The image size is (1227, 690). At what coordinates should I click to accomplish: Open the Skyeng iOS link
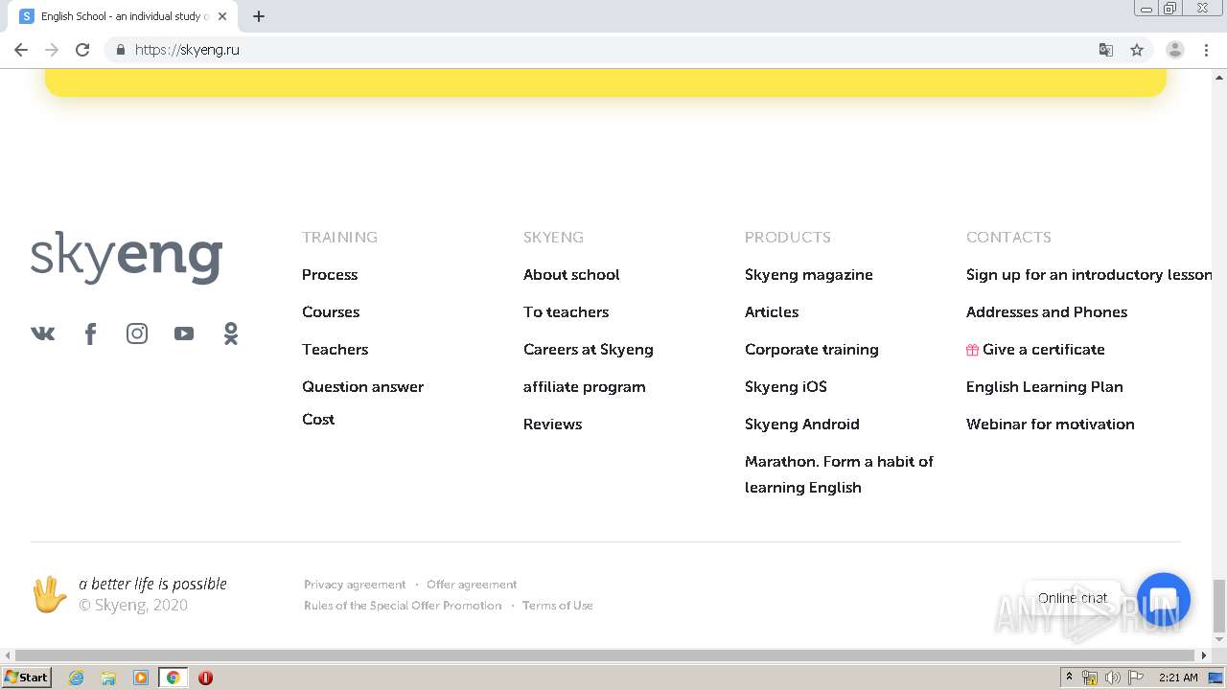tap(786, 386)
